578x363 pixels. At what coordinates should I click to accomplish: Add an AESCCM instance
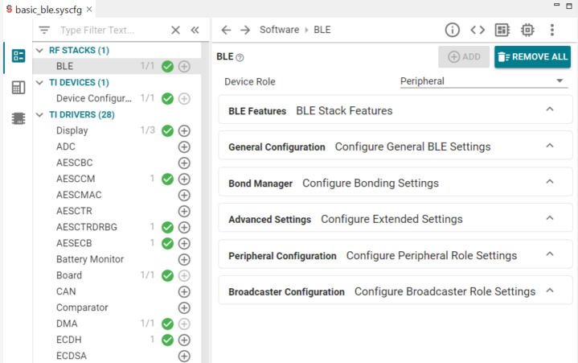point(184,179)
